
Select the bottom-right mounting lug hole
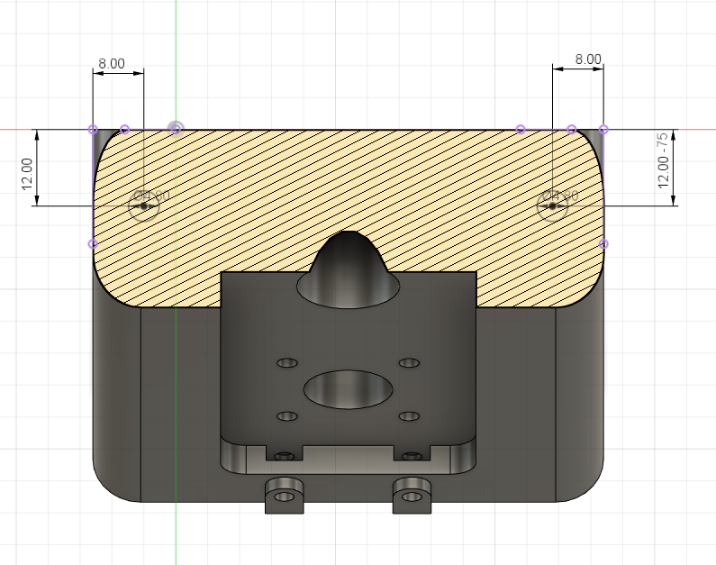click(x=412, y=497)
